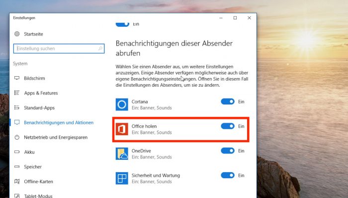This screenshot has width=348, height=198.
Task: Open Speicher settings
Action: (x=33, y=167)
